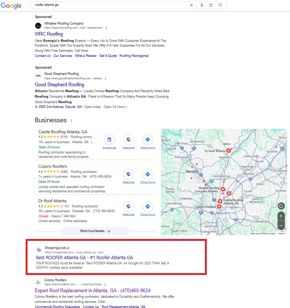This screenshot has height=308, width=290.
Task: Start voice search with the microphone icon
Action: click(x=201, y=5)
